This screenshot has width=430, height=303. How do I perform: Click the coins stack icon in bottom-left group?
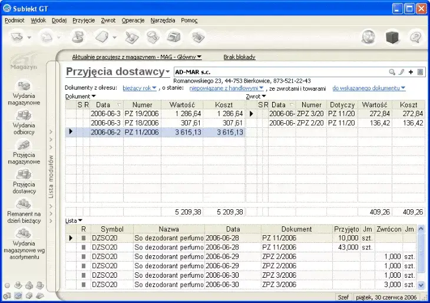(18, 285)
